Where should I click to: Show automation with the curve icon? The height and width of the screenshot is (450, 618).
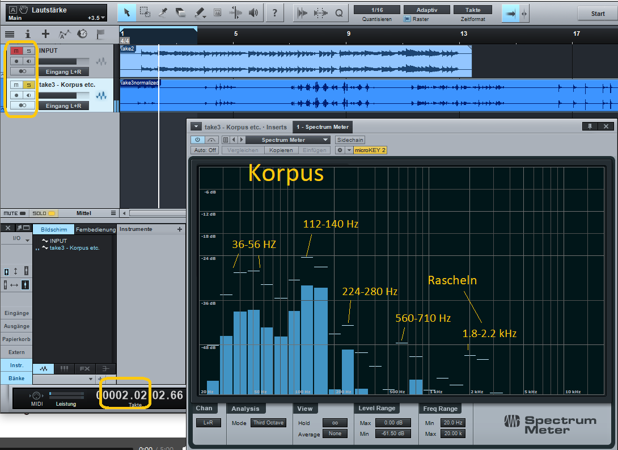64,34
